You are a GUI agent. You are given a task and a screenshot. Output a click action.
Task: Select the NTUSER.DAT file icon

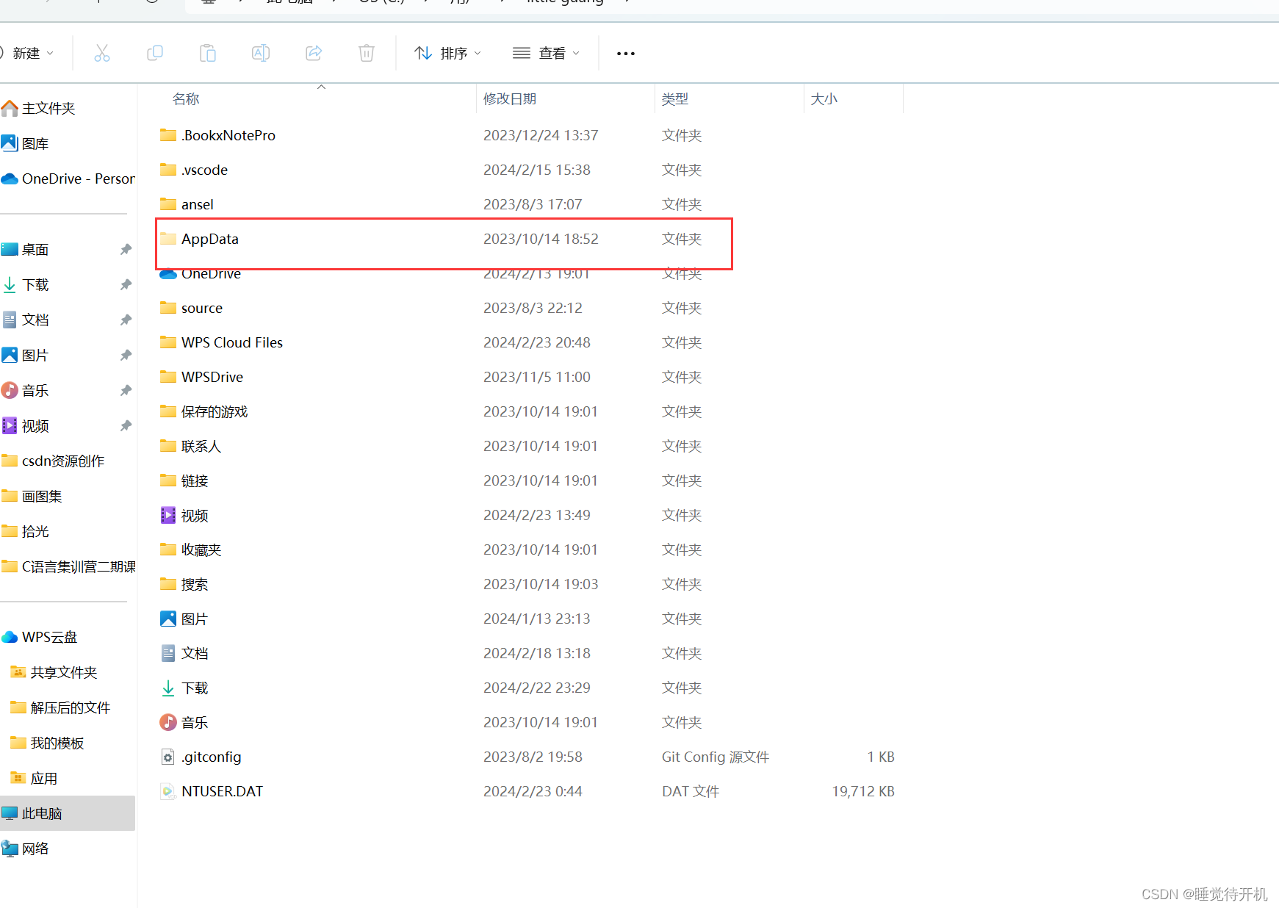pos(168,791)
